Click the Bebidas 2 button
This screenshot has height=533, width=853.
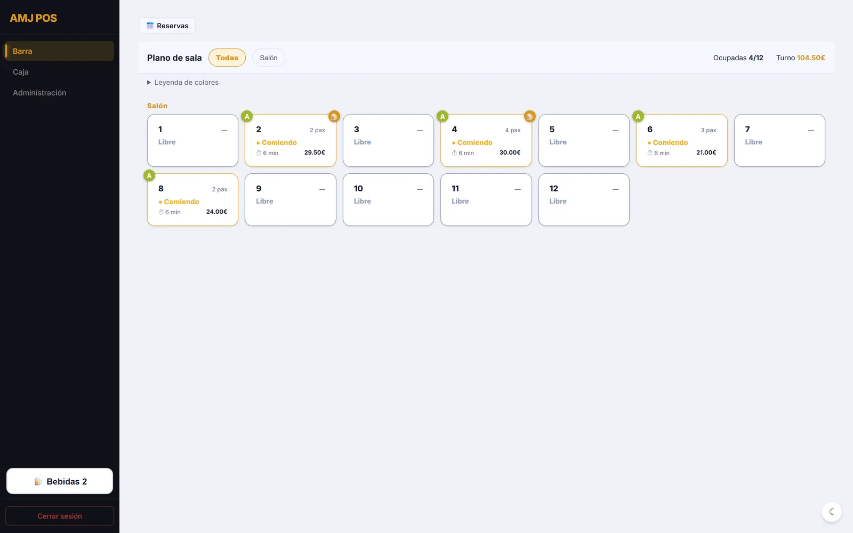[60, 481]
